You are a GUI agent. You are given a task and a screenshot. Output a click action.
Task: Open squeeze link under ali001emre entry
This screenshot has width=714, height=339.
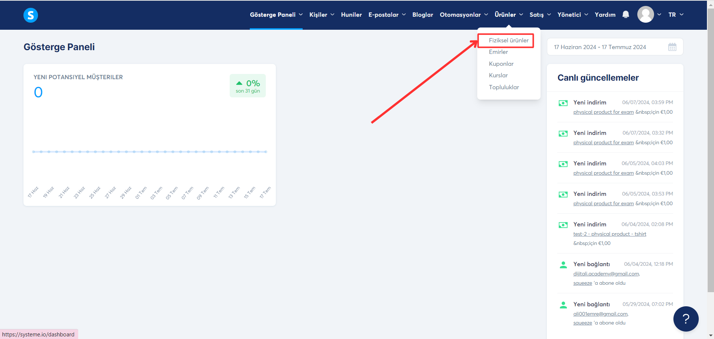[x=583, y=323]
